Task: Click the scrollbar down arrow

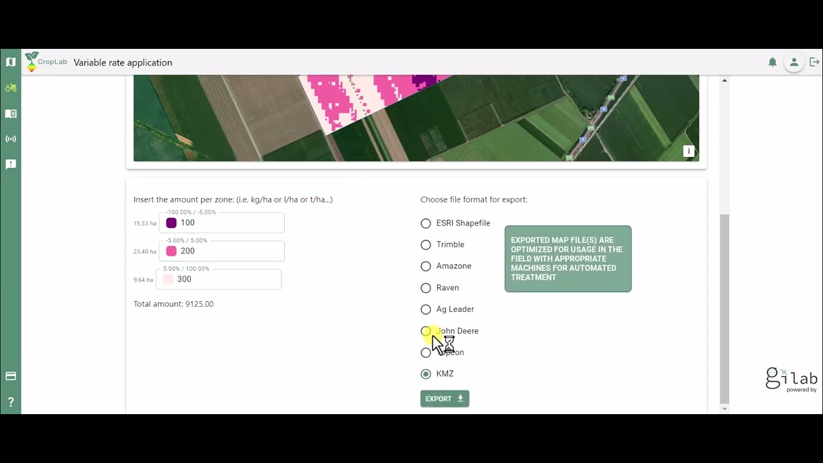Action: pyautogui.click(x=725, y=409)
